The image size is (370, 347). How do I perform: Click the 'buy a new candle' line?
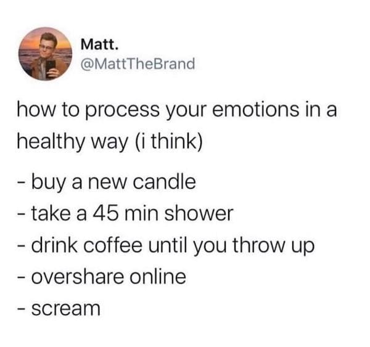coord(107,182)
